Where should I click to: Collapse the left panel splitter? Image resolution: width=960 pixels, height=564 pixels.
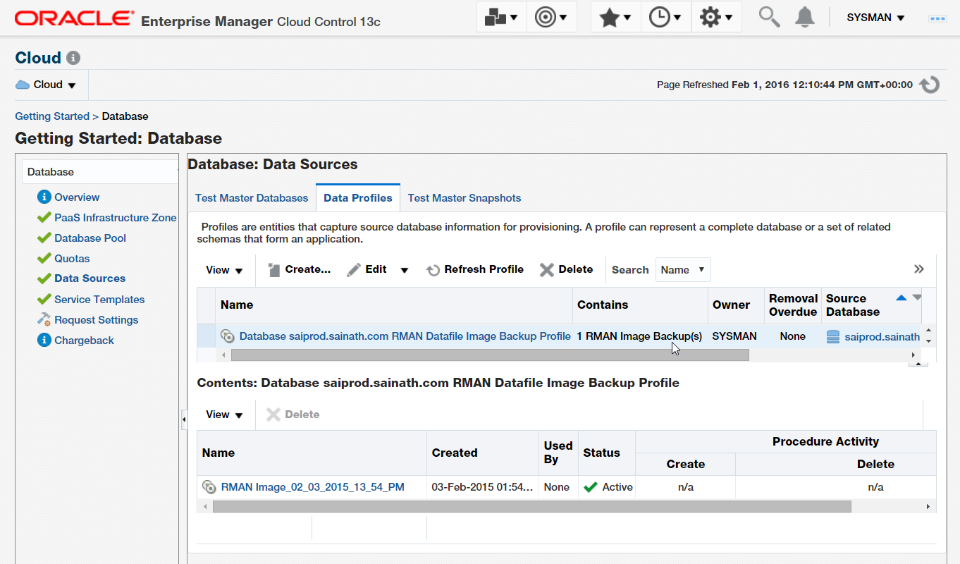[184, 419]
